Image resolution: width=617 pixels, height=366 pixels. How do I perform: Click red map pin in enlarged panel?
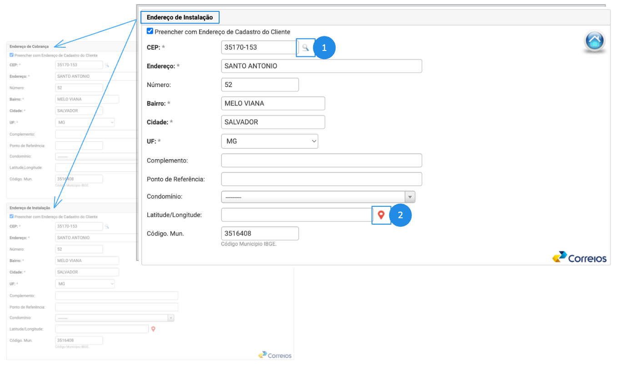381,215
